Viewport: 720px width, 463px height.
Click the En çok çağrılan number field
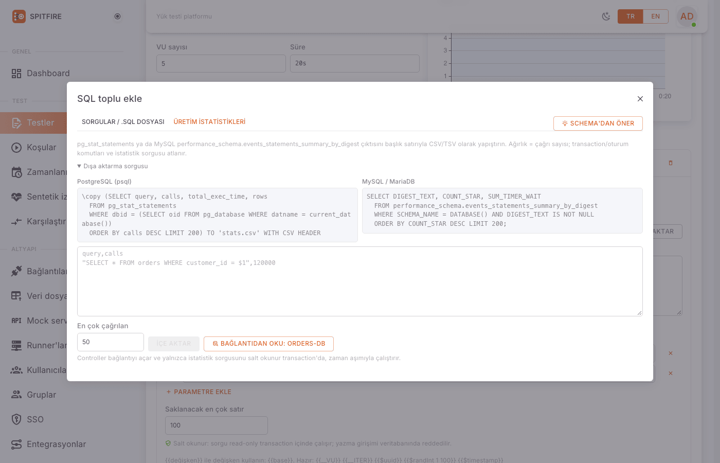tap(111, 342)
